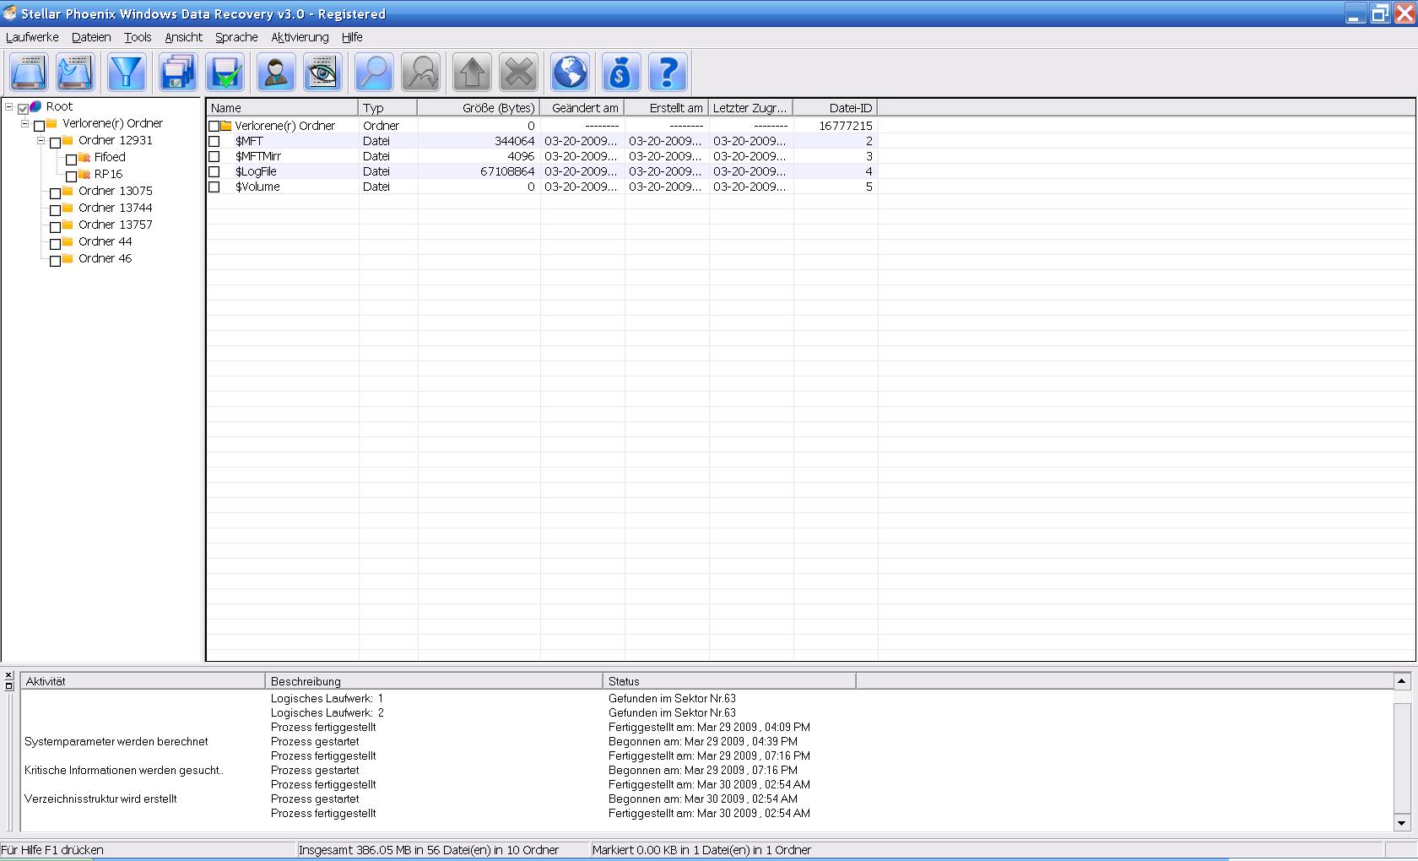Click the log panel scroll down arrow
The height and width of the screenshot is (861, 1418).
[1402, 823]
